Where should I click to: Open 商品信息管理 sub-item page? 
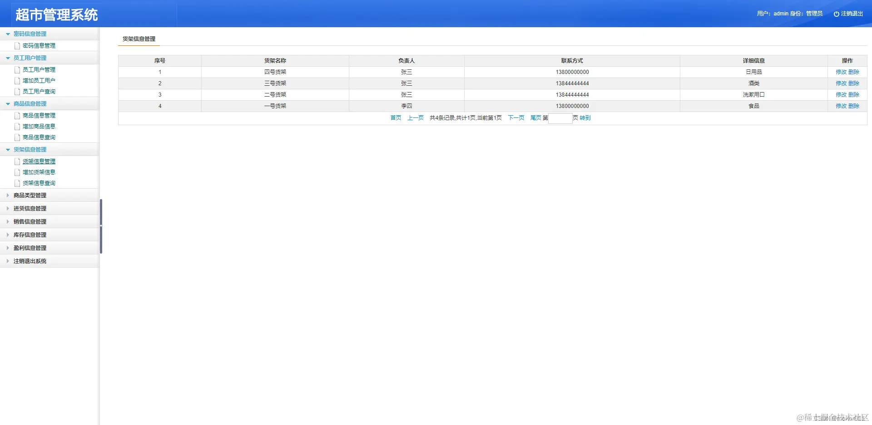pos(39,116)
